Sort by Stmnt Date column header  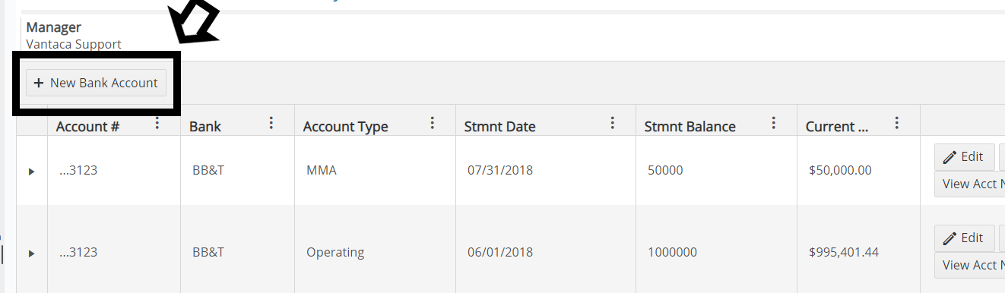pos(499,127)
